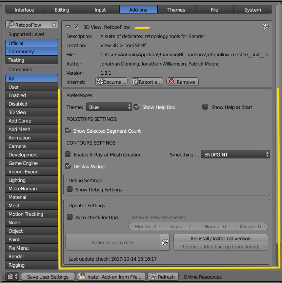Screen dimensions: 282x283
Task: Click Restore addon backup button
Action: point(221,247)
